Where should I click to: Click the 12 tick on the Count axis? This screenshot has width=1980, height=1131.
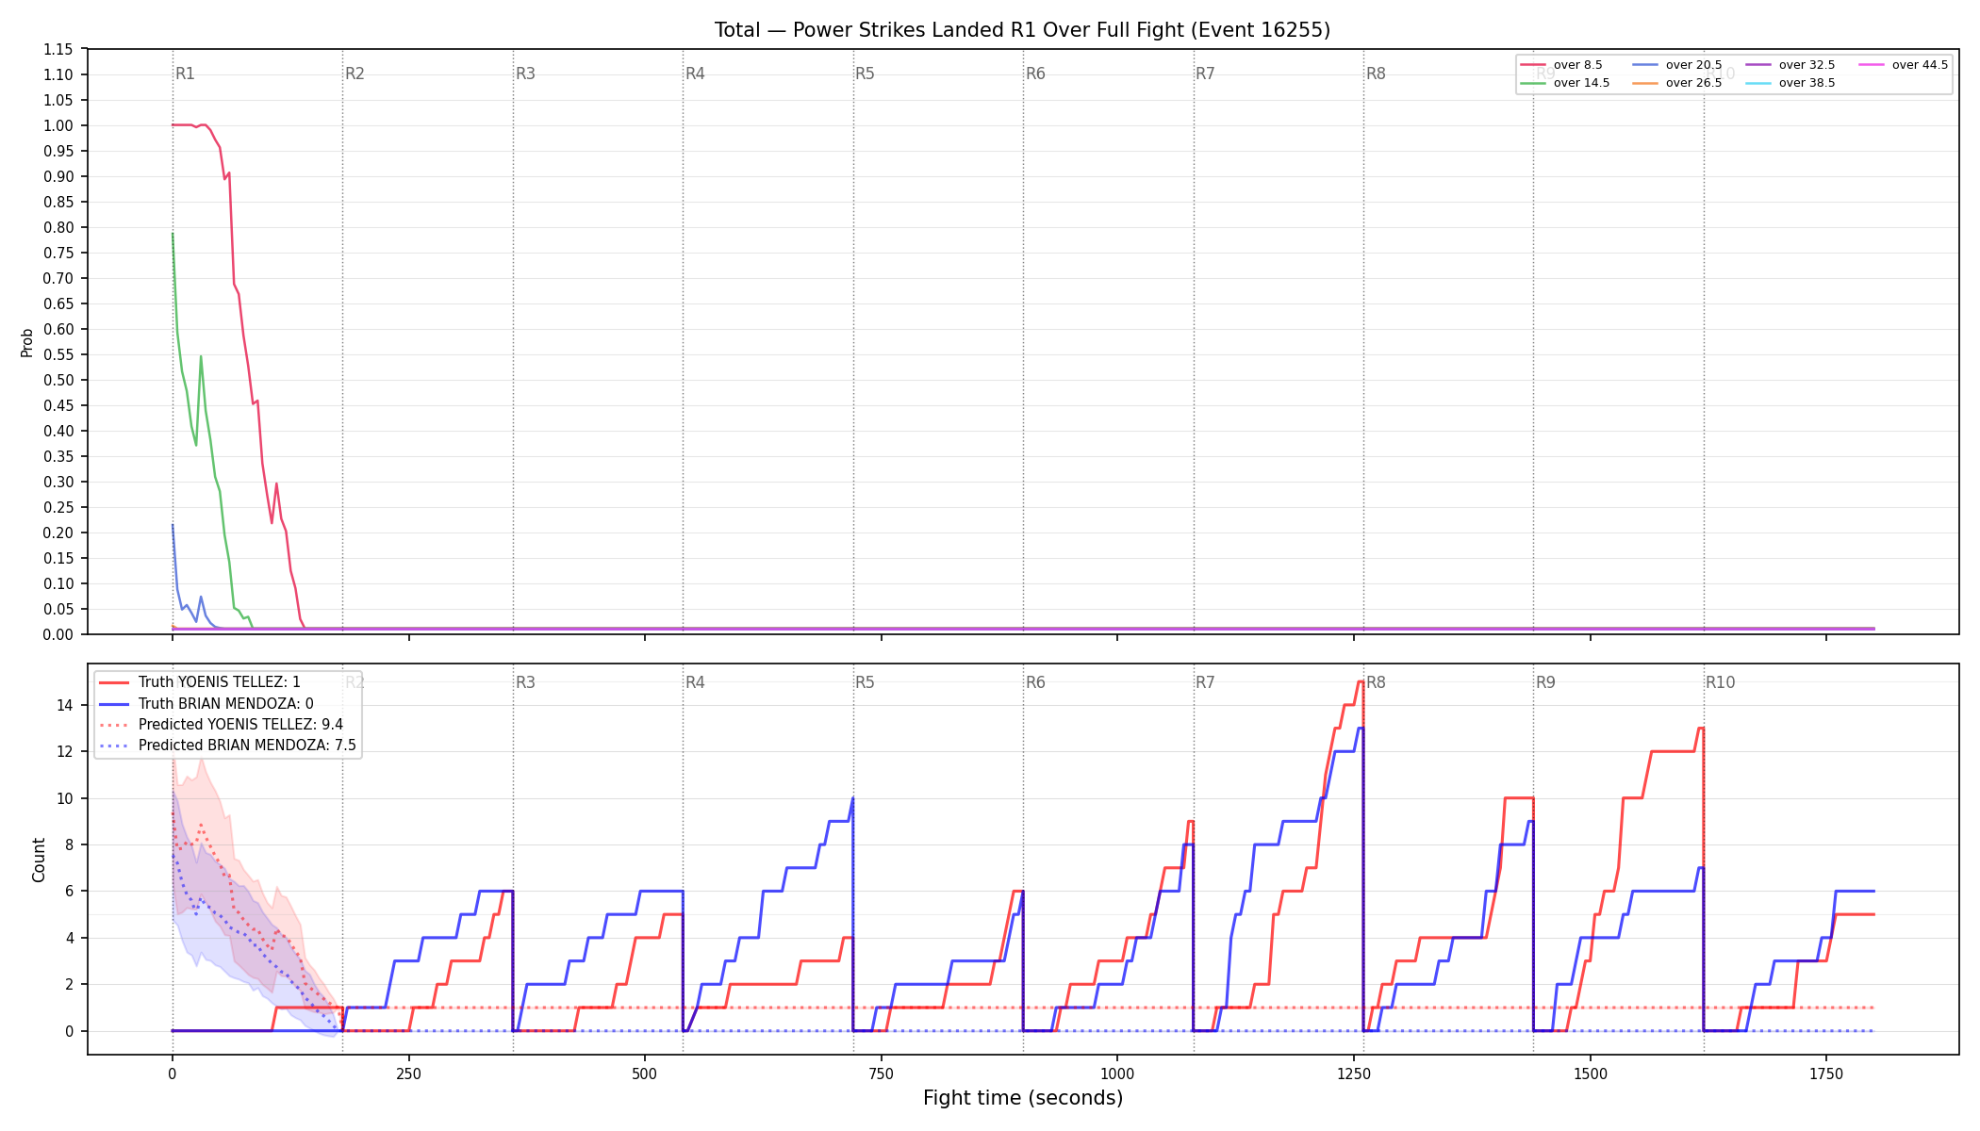[x=65, y=752]
